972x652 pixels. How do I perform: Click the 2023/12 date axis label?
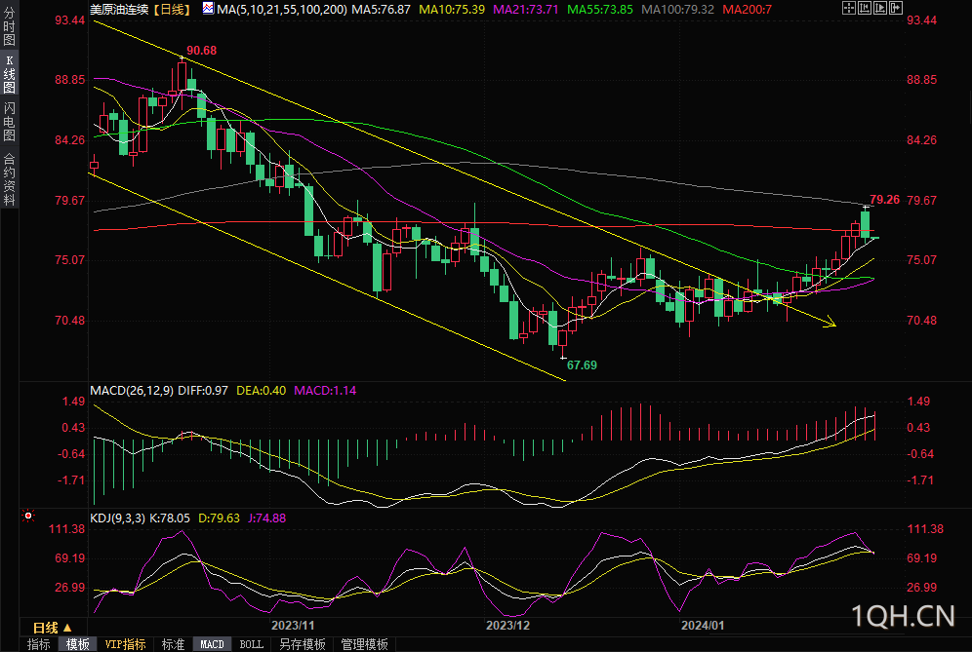pyautogui.click(x=507, y=626)
